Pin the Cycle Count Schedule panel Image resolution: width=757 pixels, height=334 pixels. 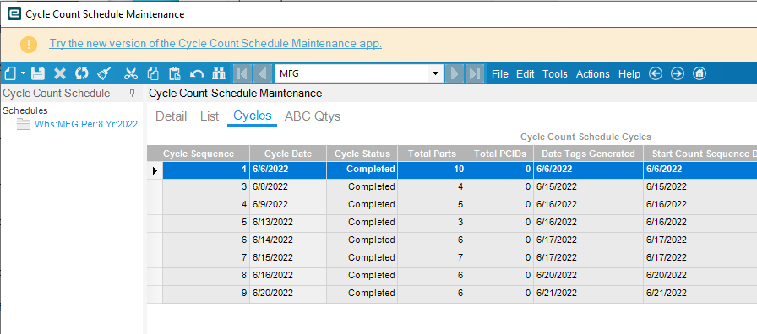point(132,94)
